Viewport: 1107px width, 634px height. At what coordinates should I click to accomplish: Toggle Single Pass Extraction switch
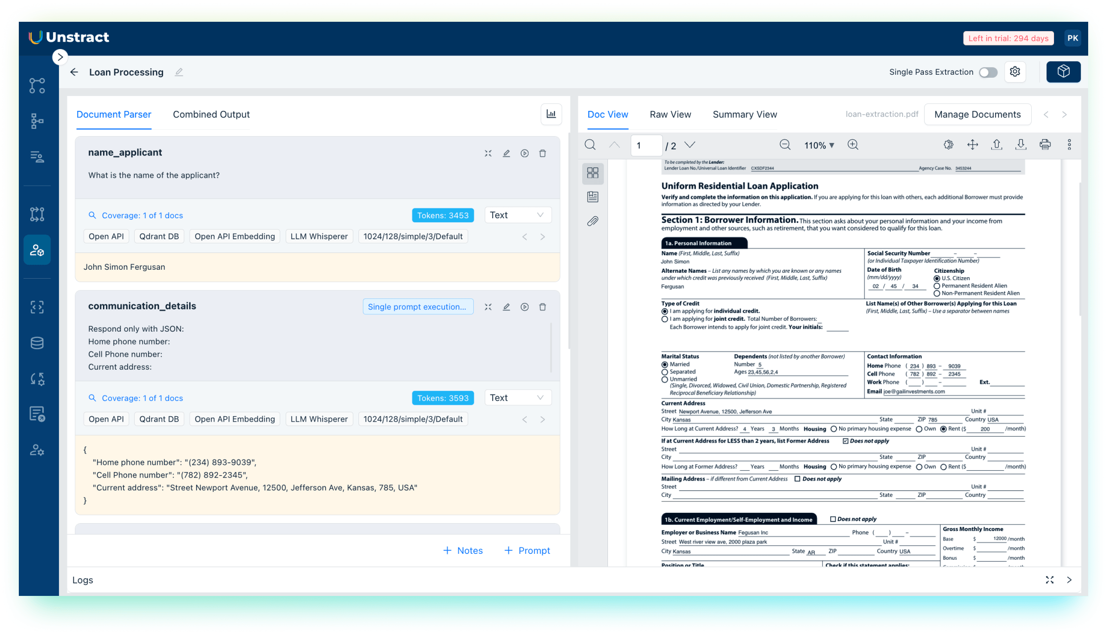pyautogui.click(x=988, y=72)
